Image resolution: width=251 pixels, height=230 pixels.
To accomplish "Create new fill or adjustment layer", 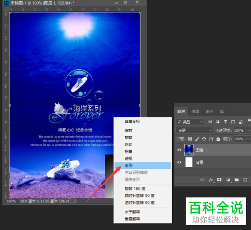I will [228, 180].
